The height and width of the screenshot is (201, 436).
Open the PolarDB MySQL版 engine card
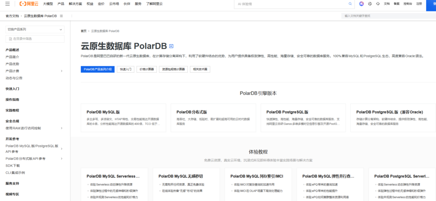[123, 118]
